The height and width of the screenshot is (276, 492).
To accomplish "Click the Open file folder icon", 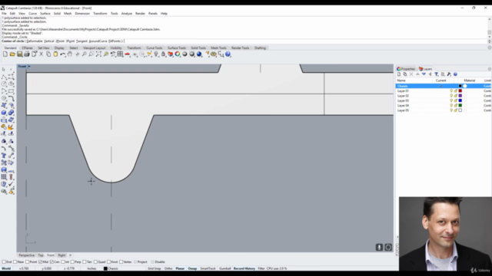I will tap(12, 54).
